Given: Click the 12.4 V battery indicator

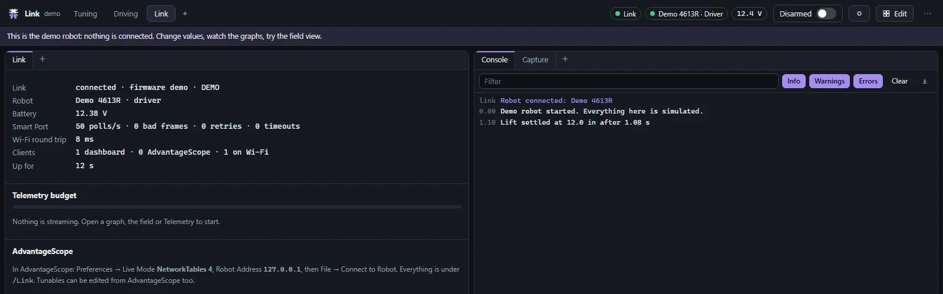Looking at the screenshot, I should coord(749,14).
